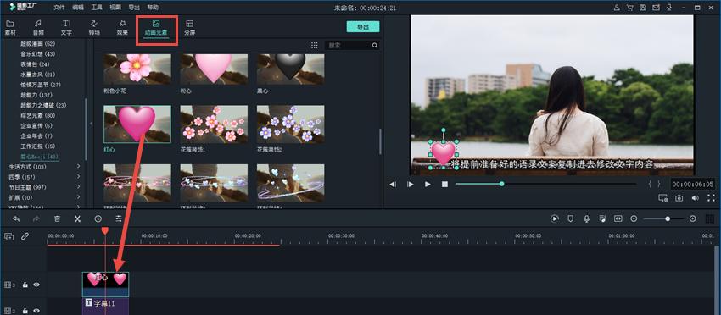
Task: Record voiceover with timeline microphone icon
Action: tap(586, 218)
